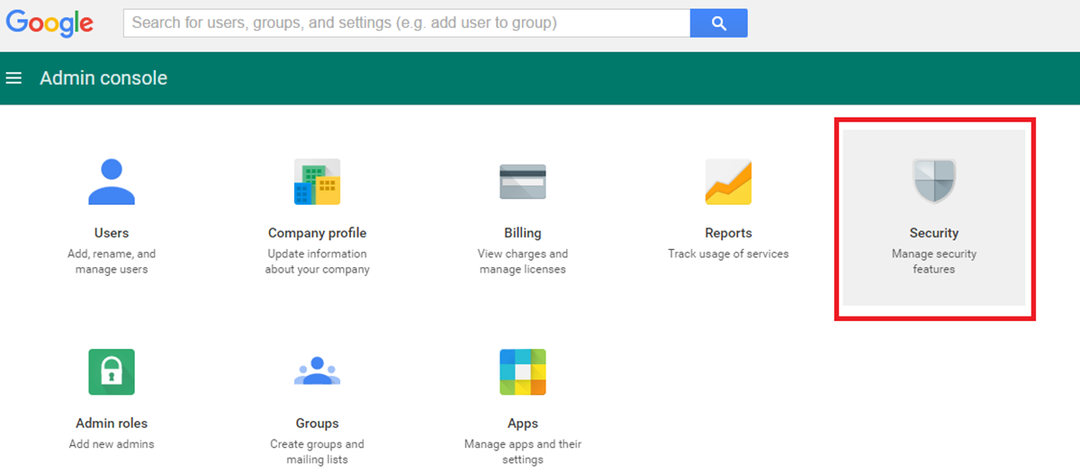Click Create groups and mailing lists text

[317, 451]
